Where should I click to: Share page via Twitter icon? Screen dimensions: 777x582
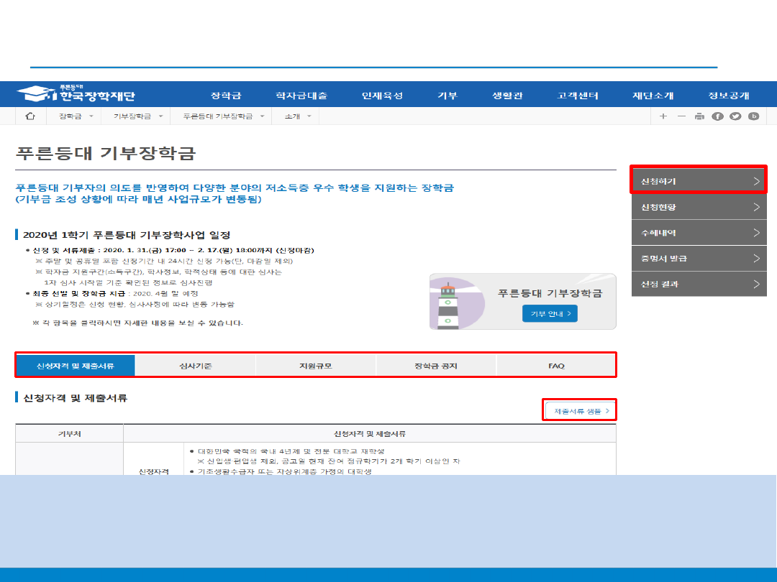coord(735,116)
